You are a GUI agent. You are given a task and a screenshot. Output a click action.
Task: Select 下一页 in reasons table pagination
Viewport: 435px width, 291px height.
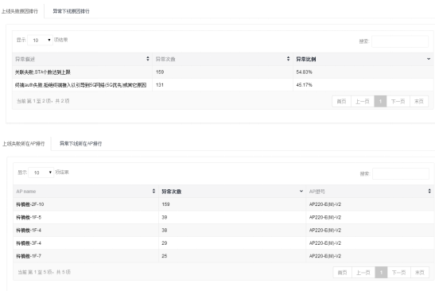click(x=398, y=101)
